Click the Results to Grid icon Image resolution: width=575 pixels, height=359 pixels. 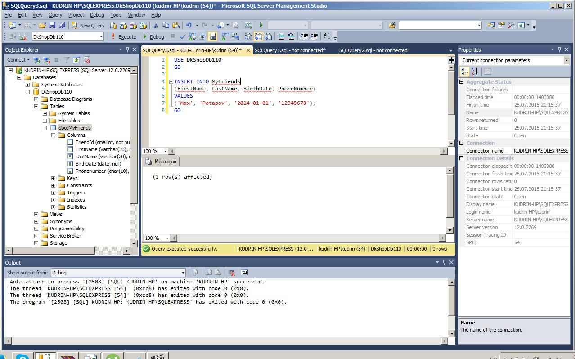click(x=258, y=36)
